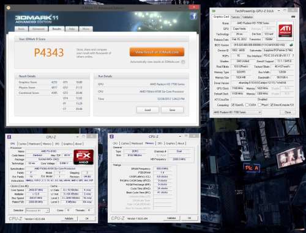Toggle the DirectCompute 5.0 checkbox in GPU-Z
306x233 pixels.
272,105
